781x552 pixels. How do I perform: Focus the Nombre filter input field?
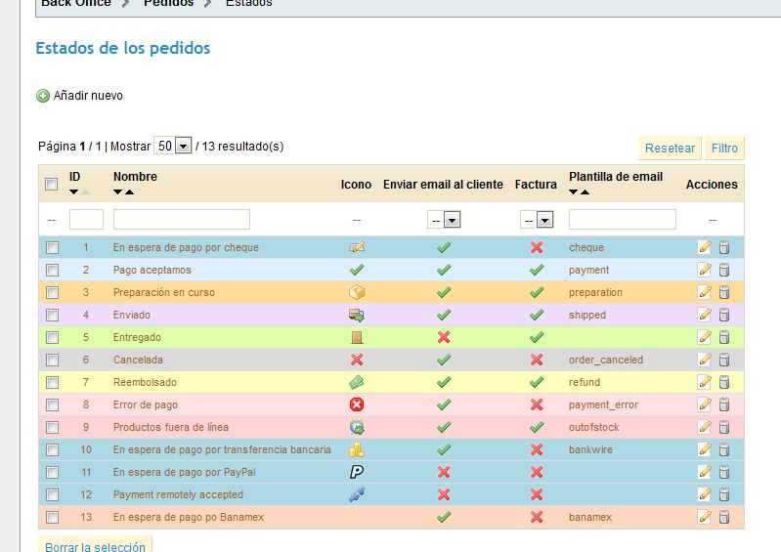182,220
